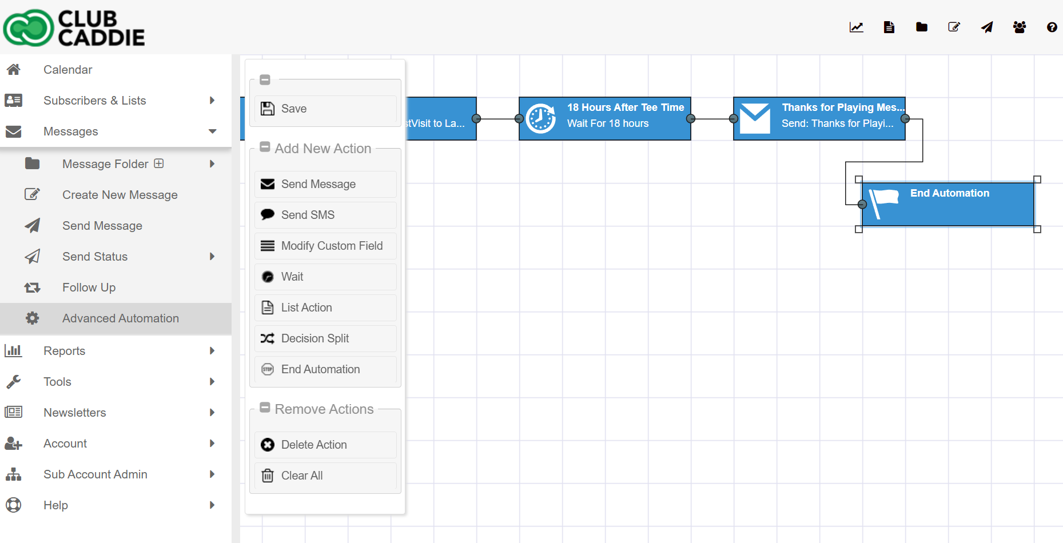Open the folder icon in top toolbar
The height and width of the screenshot is (543, 1063).
[922, 27]
